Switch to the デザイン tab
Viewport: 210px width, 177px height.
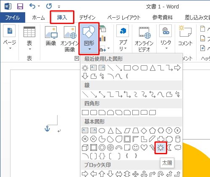click(x=87, y=18)
